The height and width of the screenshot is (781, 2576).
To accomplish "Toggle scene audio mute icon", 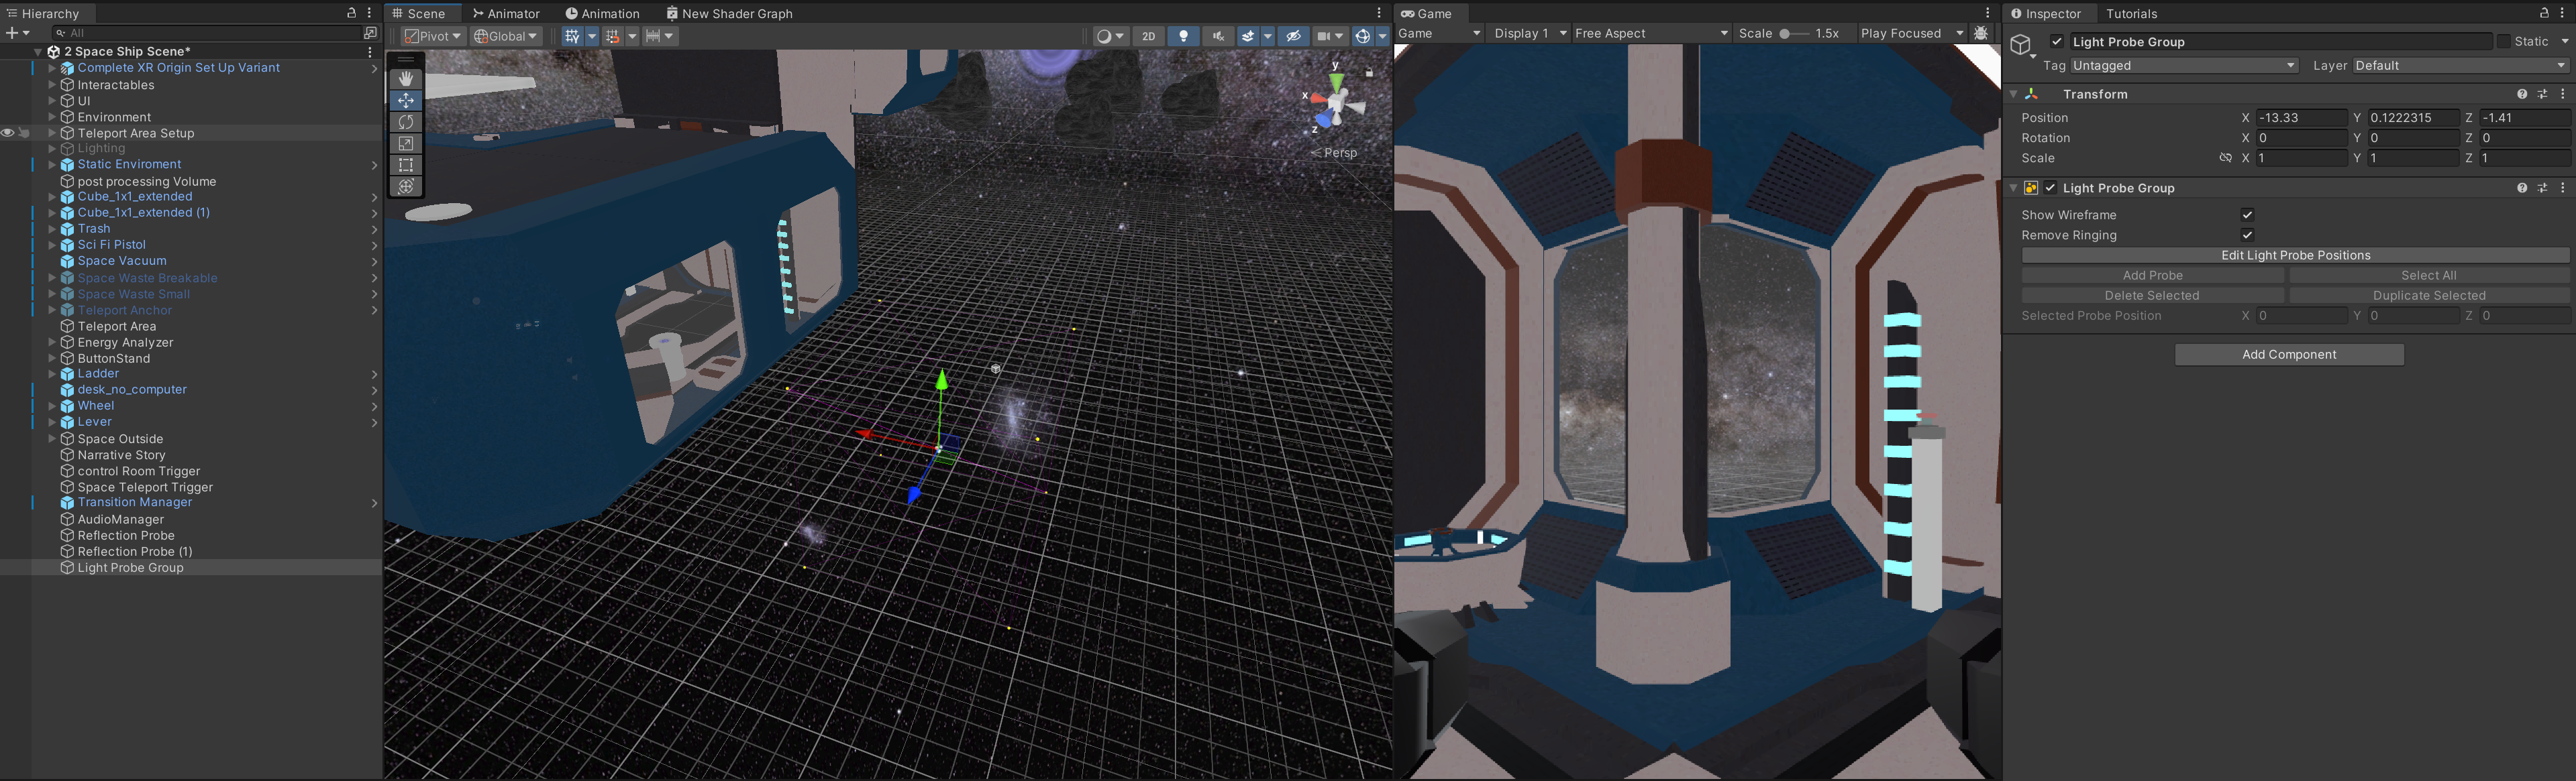I will click(1217, 36).
